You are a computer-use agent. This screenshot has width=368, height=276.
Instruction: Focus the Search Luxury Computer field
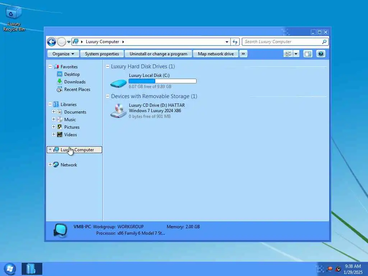(x=285, y=42)
